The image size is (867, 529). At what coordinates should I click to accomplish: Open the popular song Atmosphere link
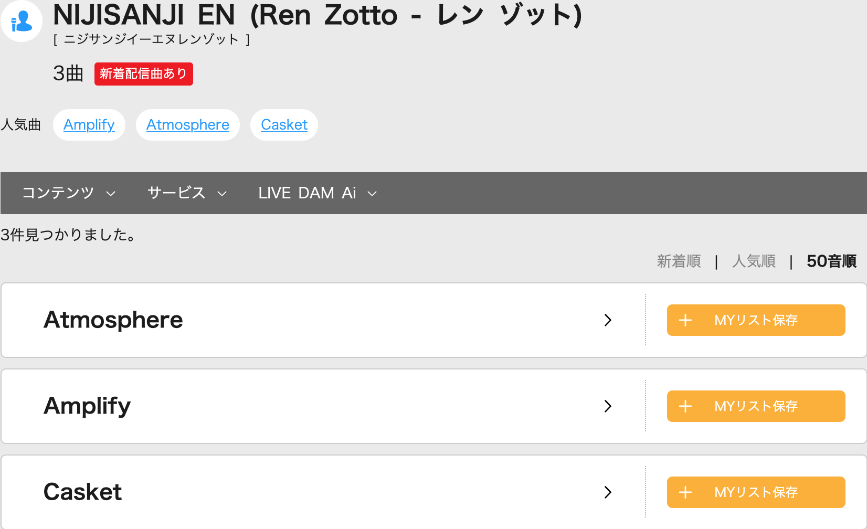(x=188, y=125)
